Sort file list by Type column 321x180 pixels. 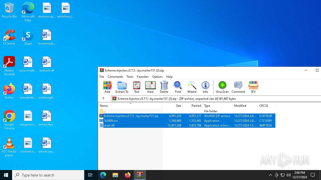click(218, 106)
